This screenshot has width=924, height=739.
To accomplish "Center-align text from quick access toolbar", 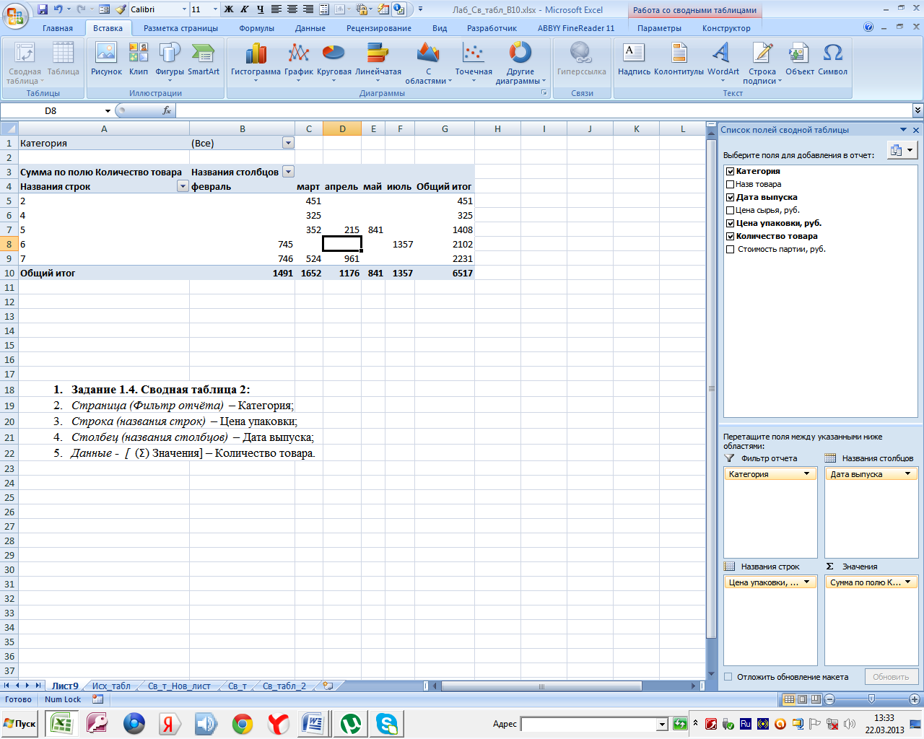I will click(x=292, y=9).
